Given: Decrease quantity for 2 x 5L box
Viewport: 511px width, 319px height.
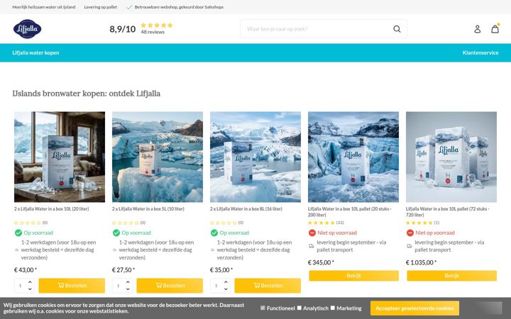Looking at the screenshot, I should point(128,289).
